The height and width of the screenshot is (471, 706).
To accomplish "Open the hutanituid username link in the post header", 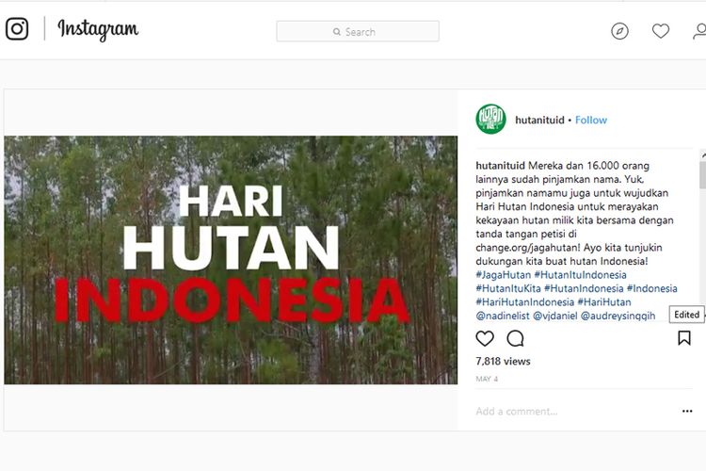I will (539, 120).
